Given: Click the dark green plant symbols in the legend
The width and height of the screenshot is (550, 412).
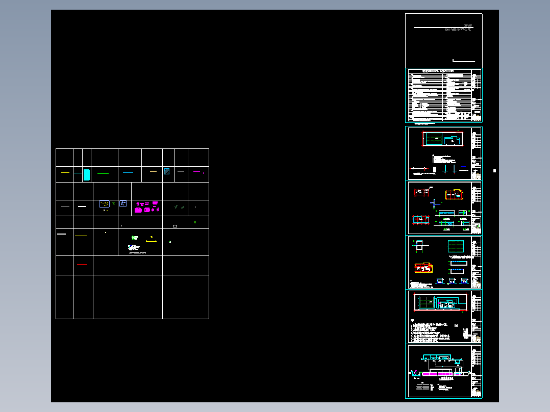Looking at the screenshot, I should [179, 207].
